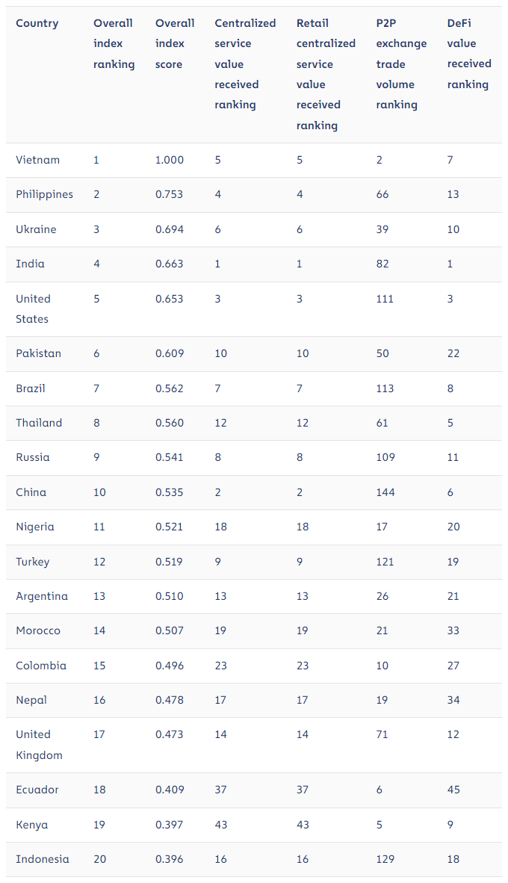Select the United States country cell
The height and width of the screenshot is (883, 508).
tap(33, 309)
